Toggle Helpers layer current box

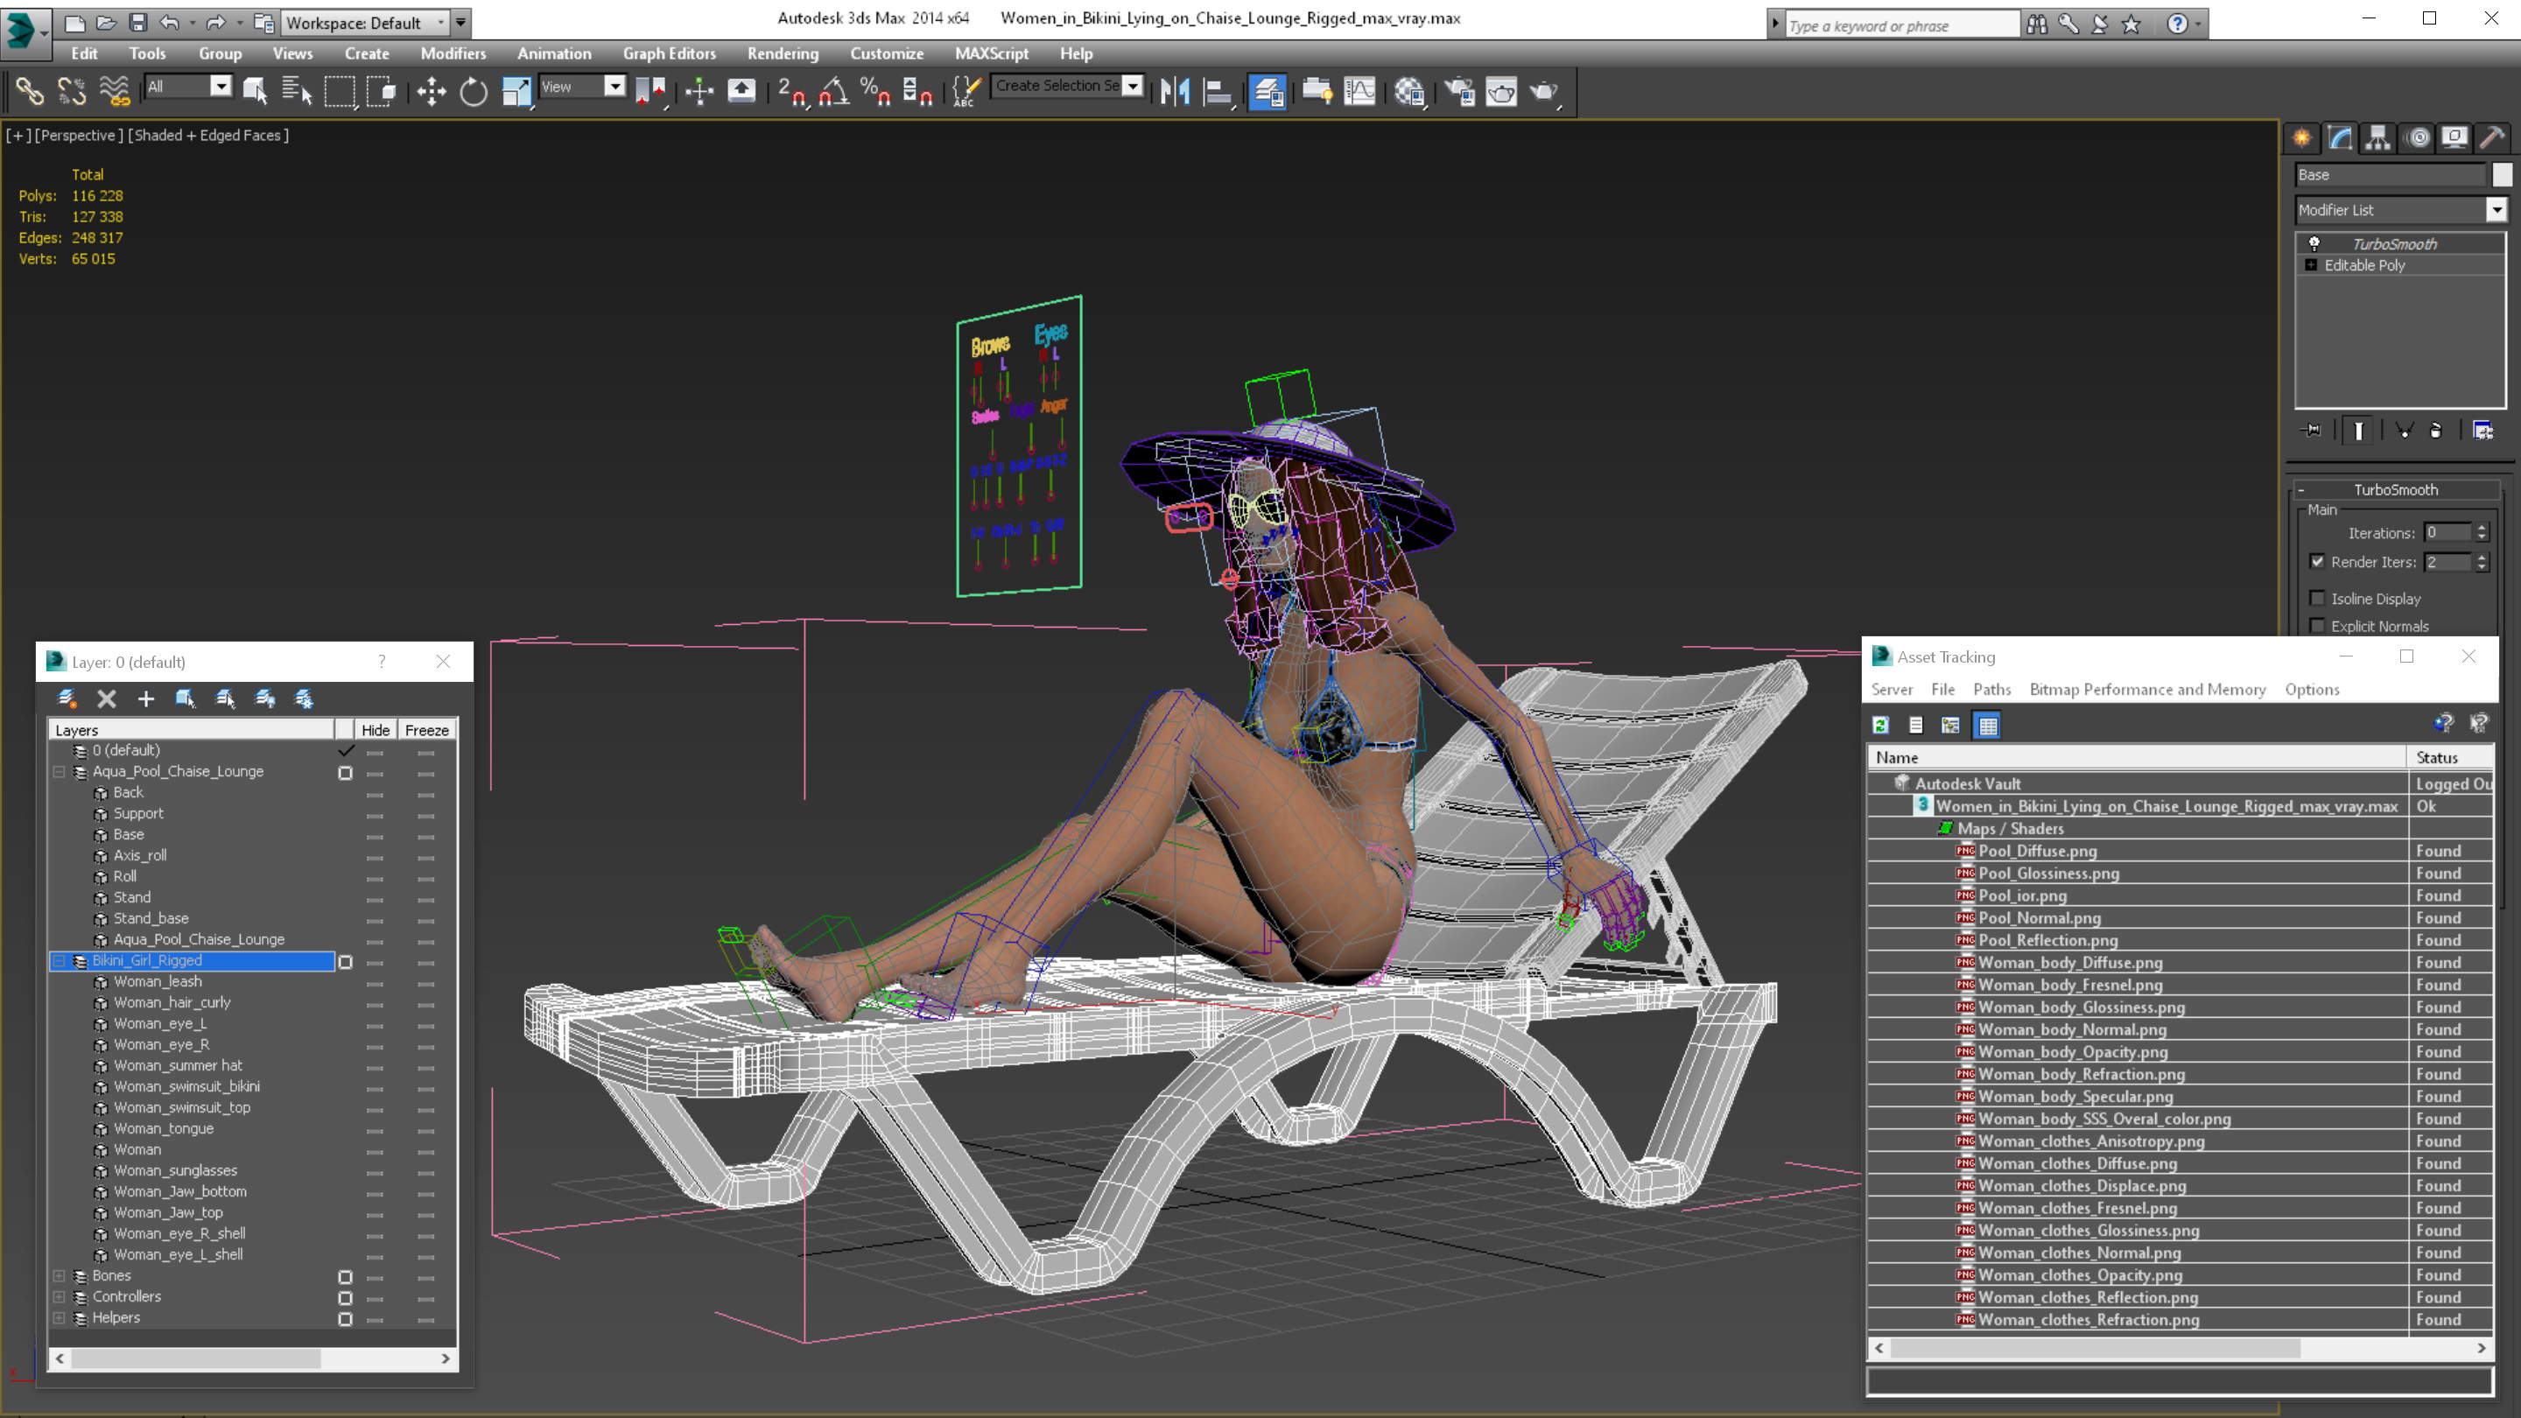pos(346,1319)
